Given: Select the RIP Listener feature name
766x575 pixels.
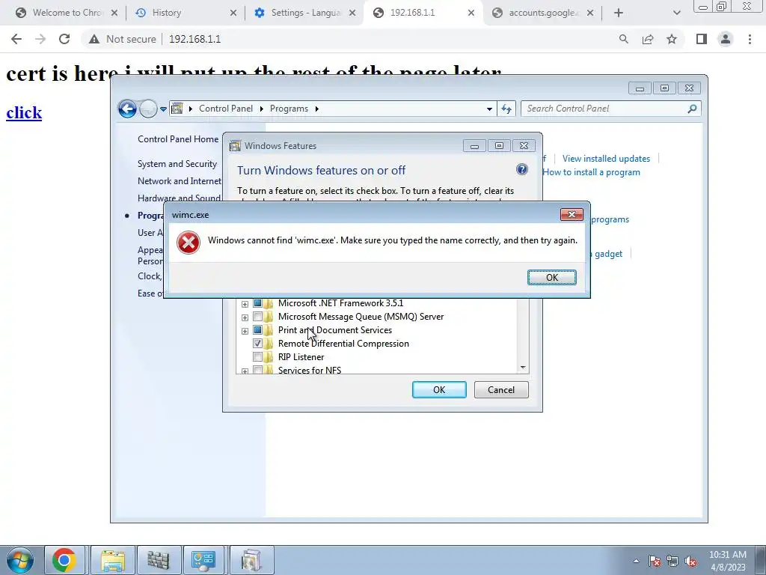Looking at the screenshot, I should 301,357.
